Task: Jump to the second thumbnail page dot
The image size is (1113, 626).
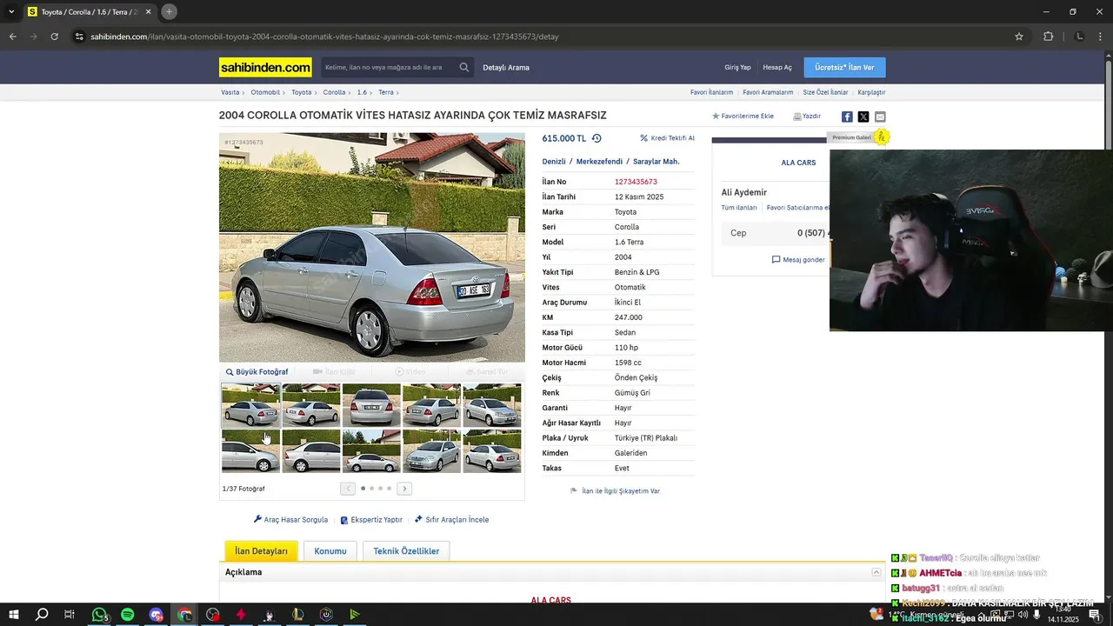Action: click(x=371, y=489)
